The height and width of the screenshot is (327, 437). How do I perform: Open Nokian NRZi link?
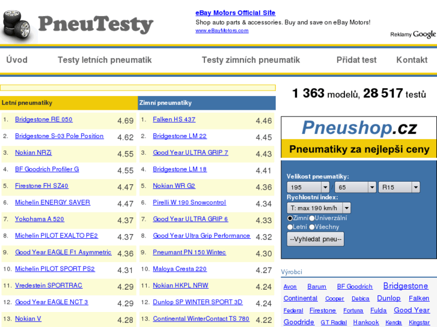[33, 152]
